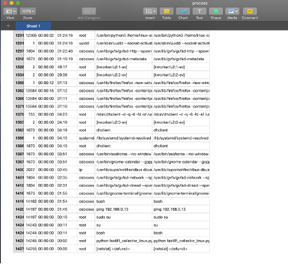Select first-column '/usr/bin/seahorse --no-window' cell
This screenshot has height=264, width=288.
click(123, 154)
